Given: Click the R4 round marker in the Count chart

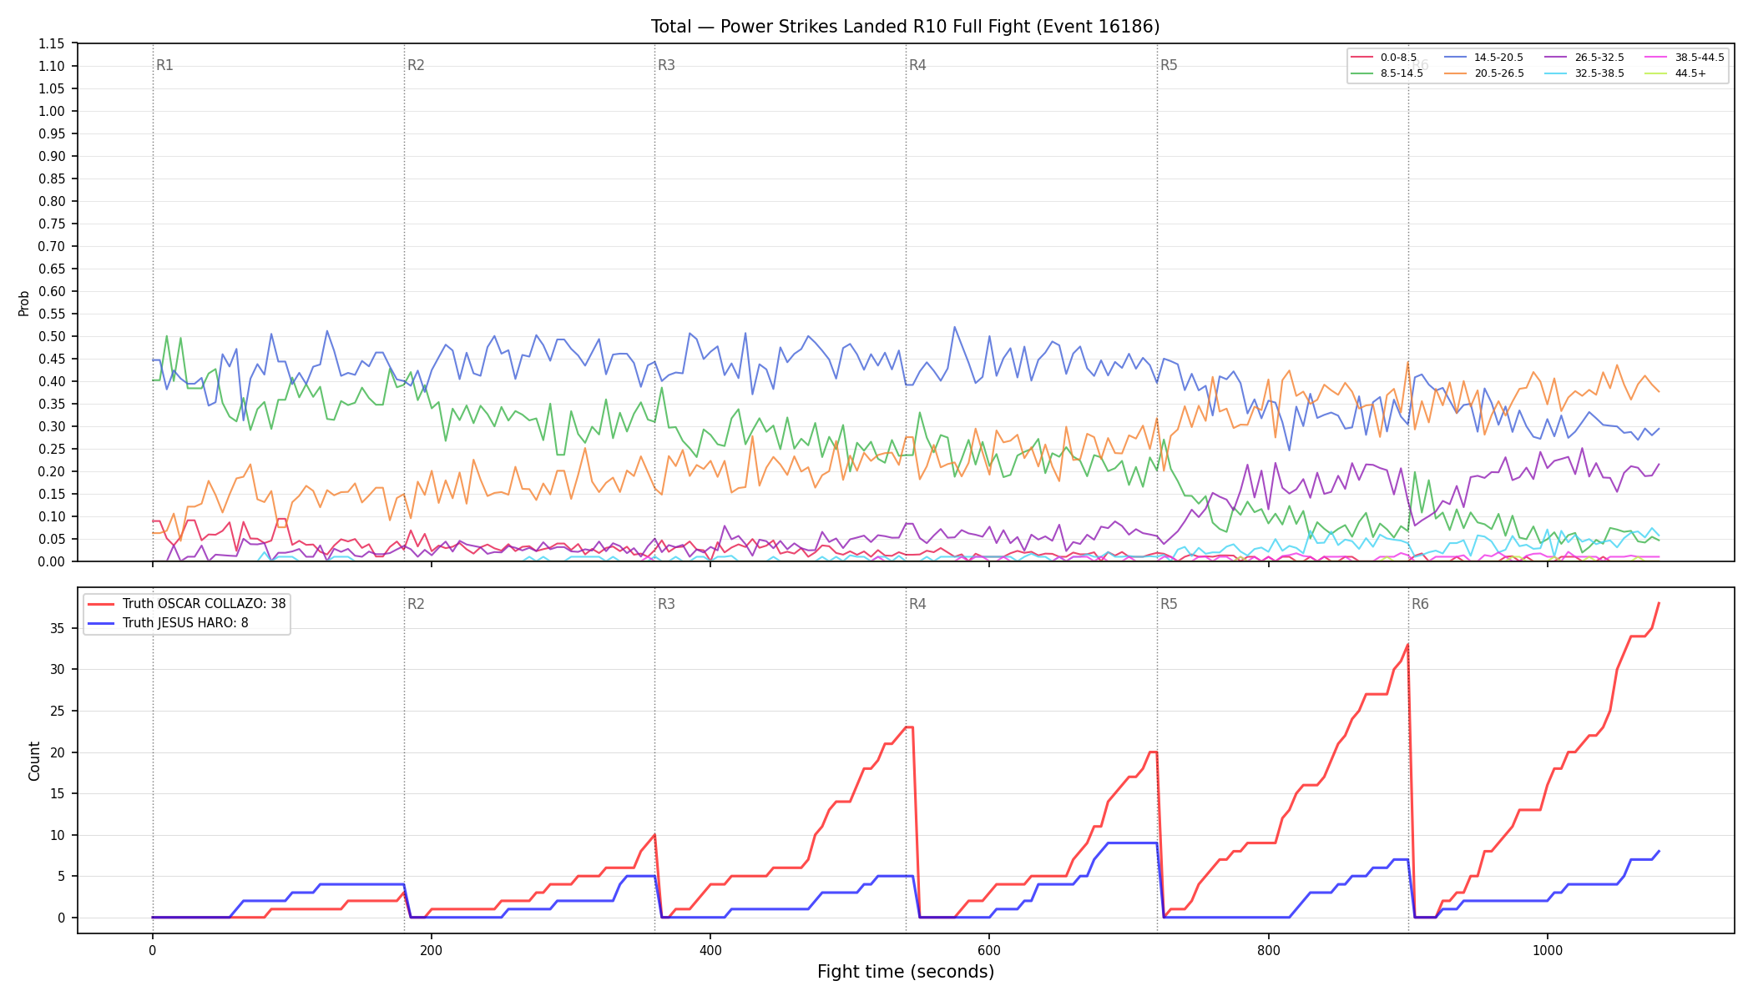Looking at the screenshot, I should click(917, 604).
